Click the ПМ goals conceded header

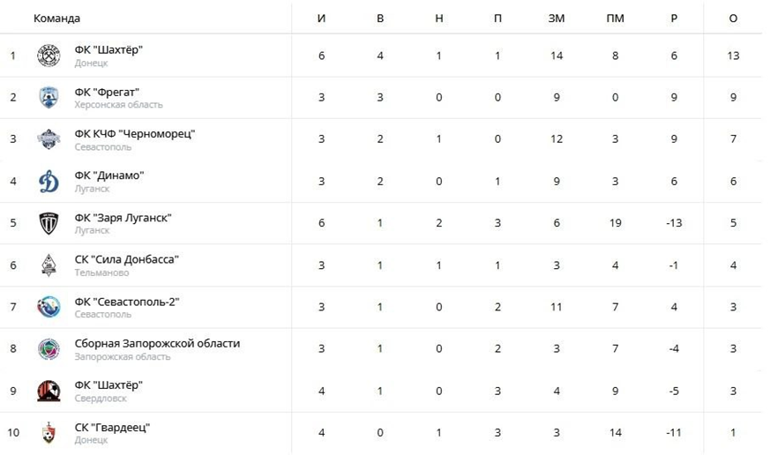[616, 19]
